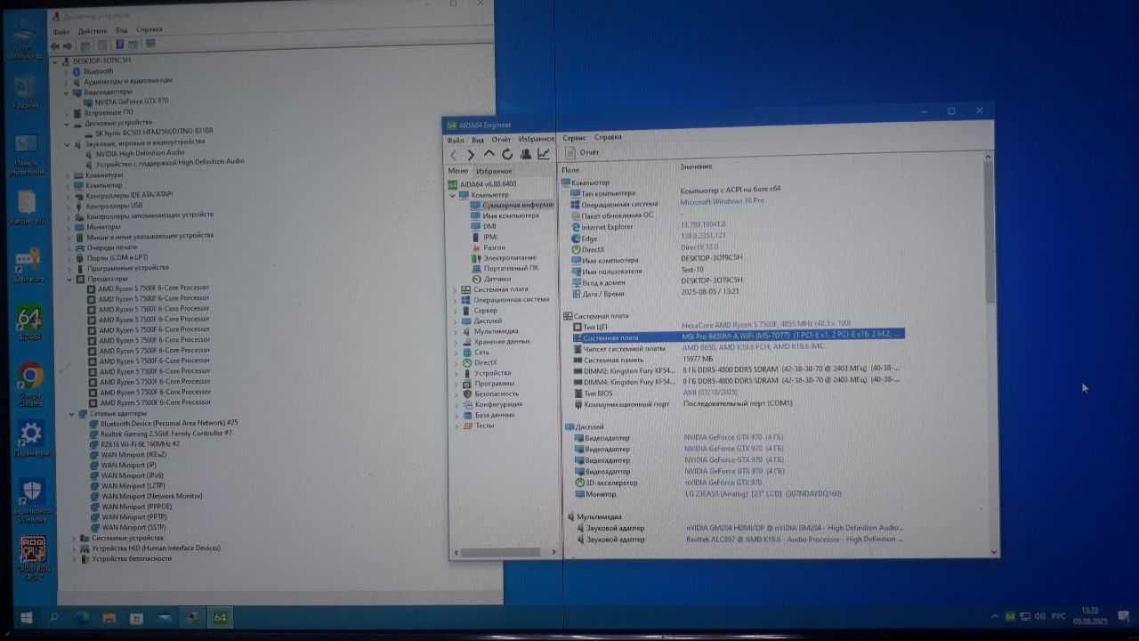
Task: Expand Системная плата node in AIDA64 tree
Action: 454,289
